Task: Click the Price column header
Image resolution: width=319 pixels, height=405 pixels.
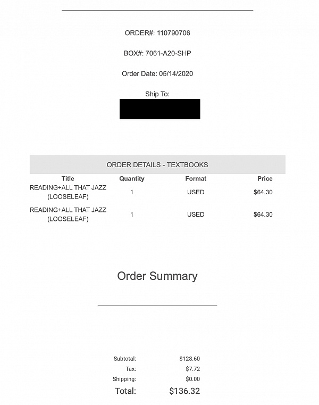Action: click(x=265, y=178)
